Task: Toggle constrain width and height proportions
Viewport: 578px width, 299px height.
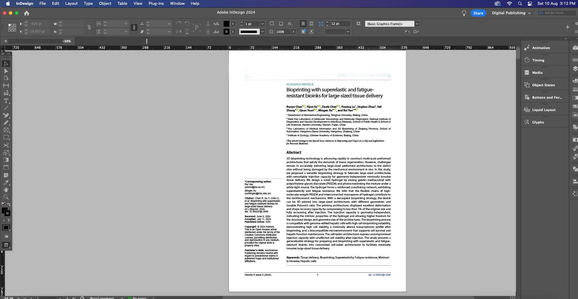Action: [x=89, y=28]
